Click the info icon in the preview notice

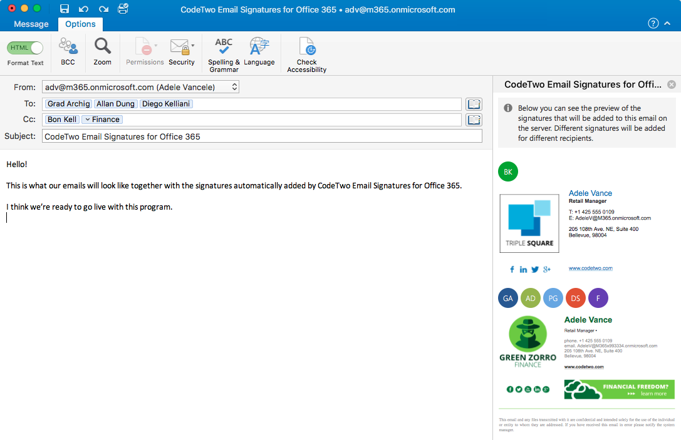[x=507, y=108]
